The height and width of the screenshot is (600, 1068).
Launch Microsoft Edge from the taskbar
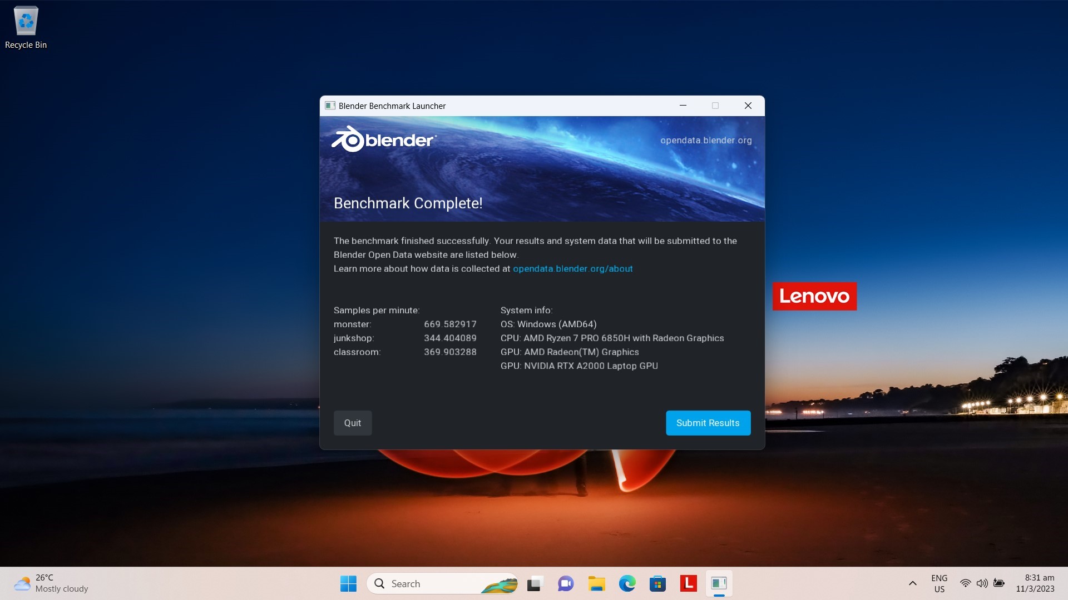tap(627, 583)
